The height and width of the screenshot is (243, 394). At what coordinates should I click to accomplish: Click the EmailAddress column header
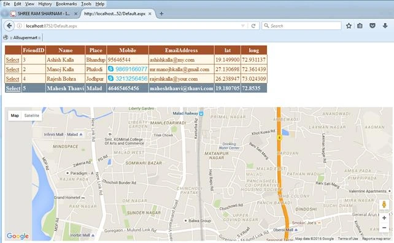click(x=182, y=50)
